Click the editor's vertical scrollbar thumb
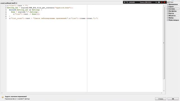Screen dimensions: 180x101 click(x=164, y=43)
